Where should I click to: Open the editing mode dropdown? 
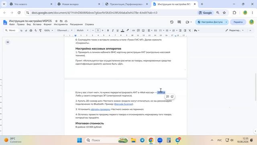click(235, 31)
